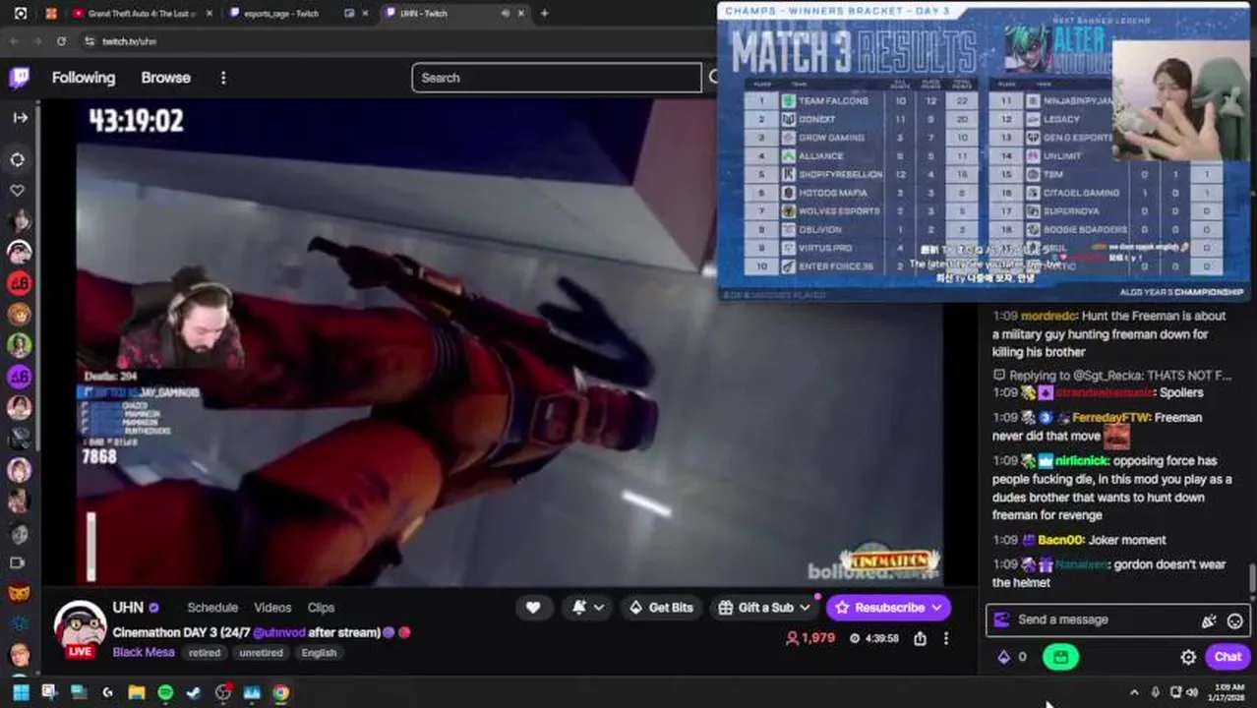Open the followed channels heart icon

(18, 190)
